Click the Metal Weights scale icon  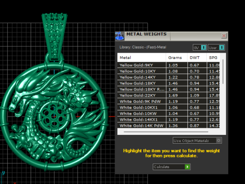tap(120, 36)
